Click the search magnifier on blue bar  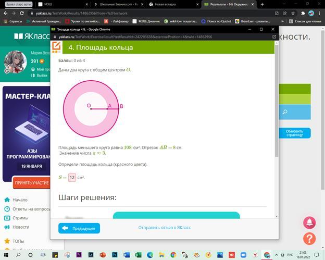[x=285, y=112]
